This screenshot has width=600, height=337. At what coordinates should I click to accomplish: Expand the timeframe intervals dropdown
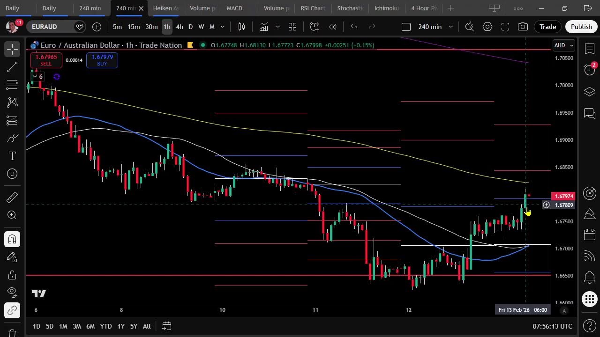(223, 27)
